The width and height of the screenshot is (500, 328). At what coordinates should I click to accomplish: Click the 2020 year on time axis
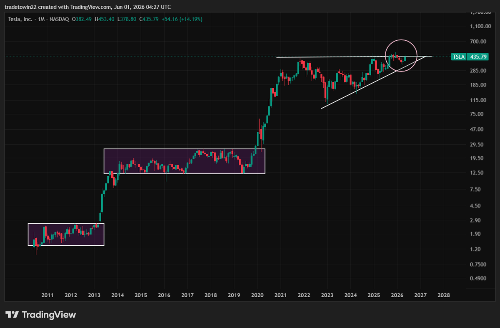(x=257, y=295)
